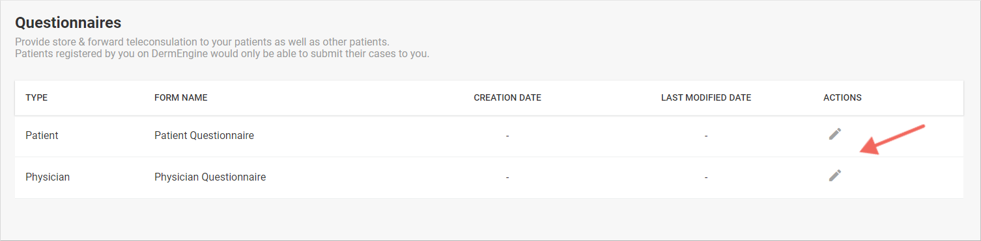Open the Patient Questionnaire form name

pyautogui.click(x=204, y=136)
